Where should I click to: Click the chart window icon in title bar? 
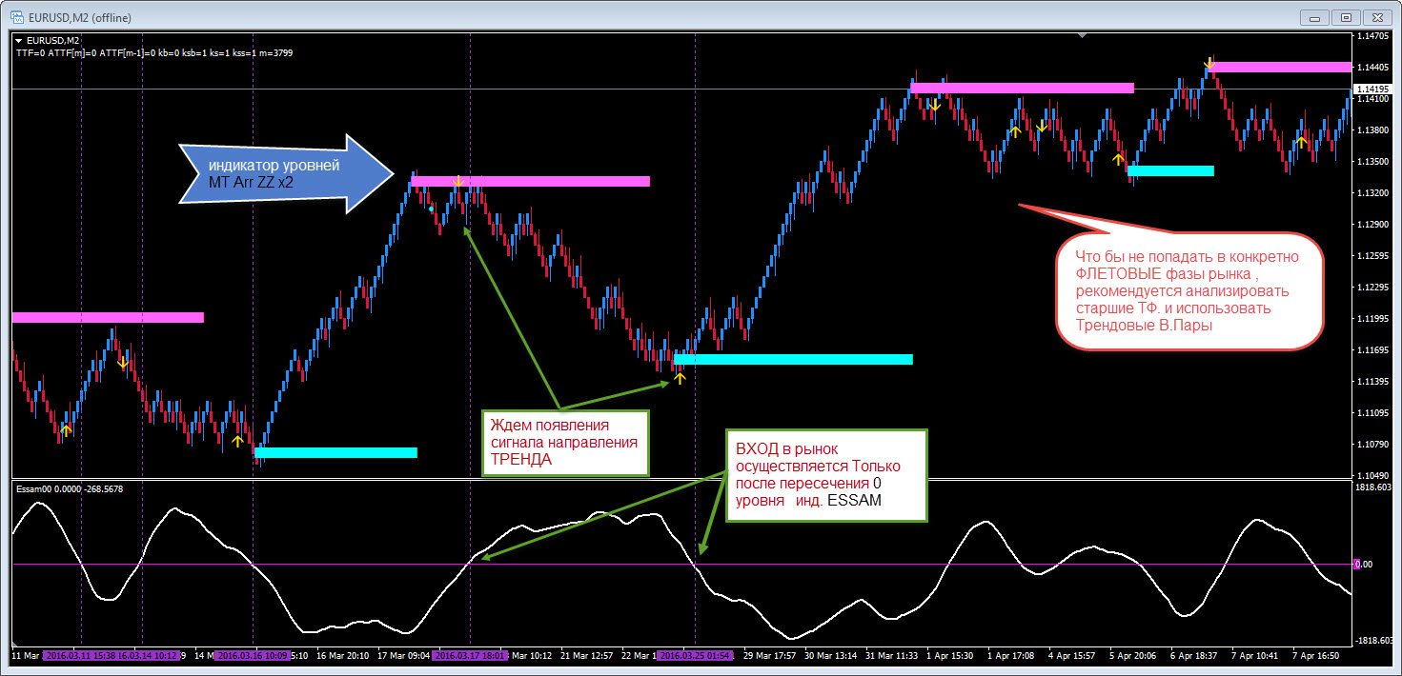pos(17,17)
